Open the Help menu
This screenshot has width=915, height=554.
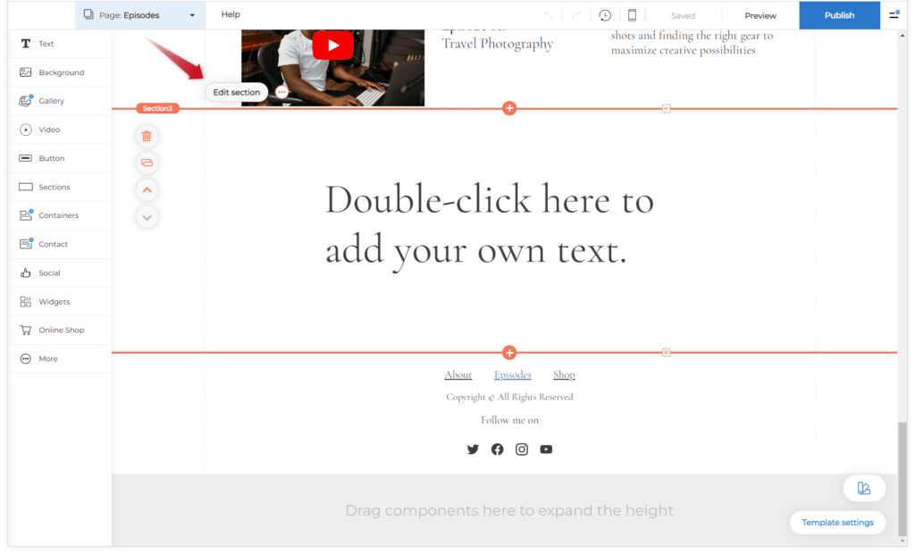pos(231,14)
